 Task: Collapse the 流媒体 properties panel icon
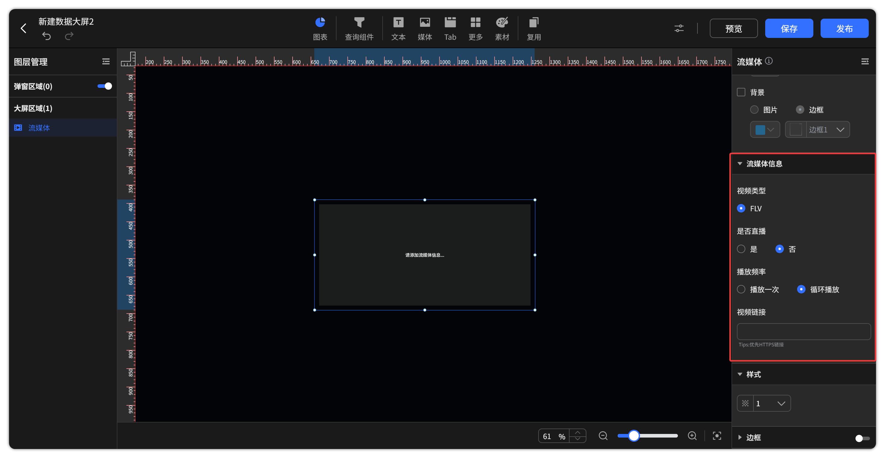865,61
